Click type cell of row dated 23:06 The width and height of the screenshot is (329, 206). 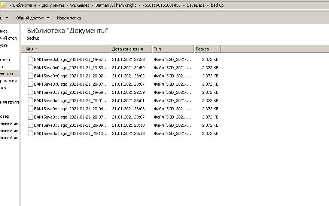[172, 109]
